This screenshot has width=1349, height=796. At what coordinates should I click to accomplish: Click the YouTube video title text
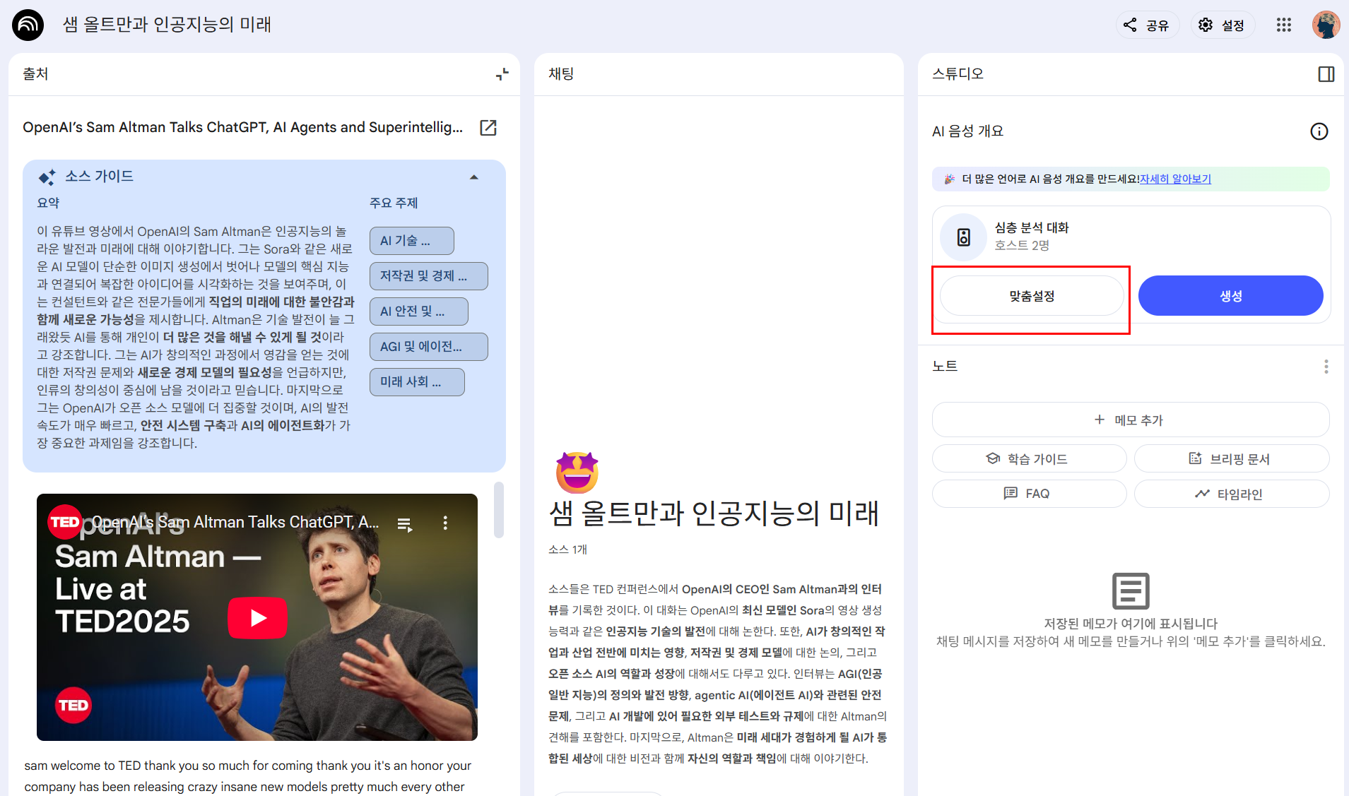coord(236,523)
